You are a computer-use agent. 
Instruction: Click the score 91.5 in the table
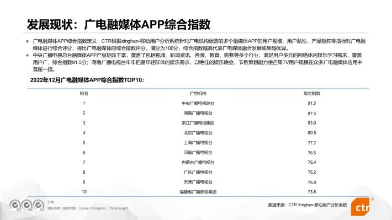tap(312, 103)
